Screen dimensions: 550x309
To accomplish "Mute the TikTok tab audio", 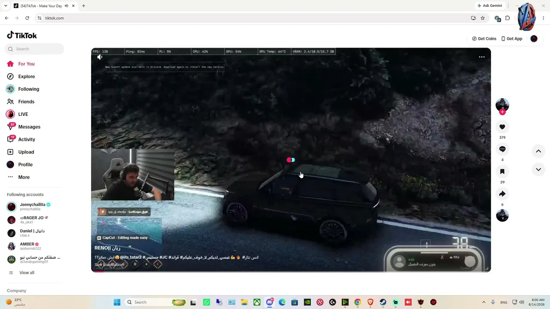I will coord(66,6).
